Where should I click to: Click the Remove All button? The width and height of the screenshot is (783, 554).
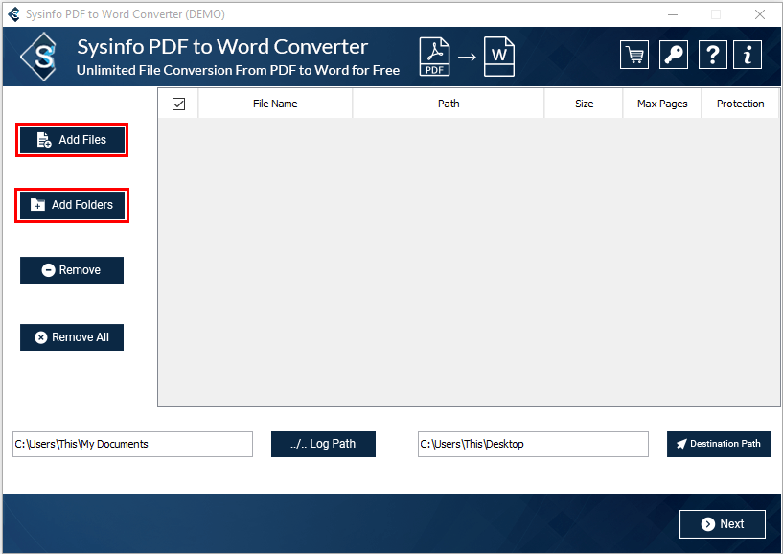72,337
